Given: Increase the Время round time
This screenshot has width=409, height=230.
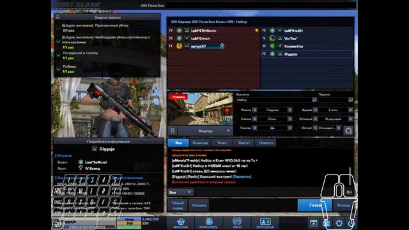Looking at the screenshot, I should click(x=351, y=110).
